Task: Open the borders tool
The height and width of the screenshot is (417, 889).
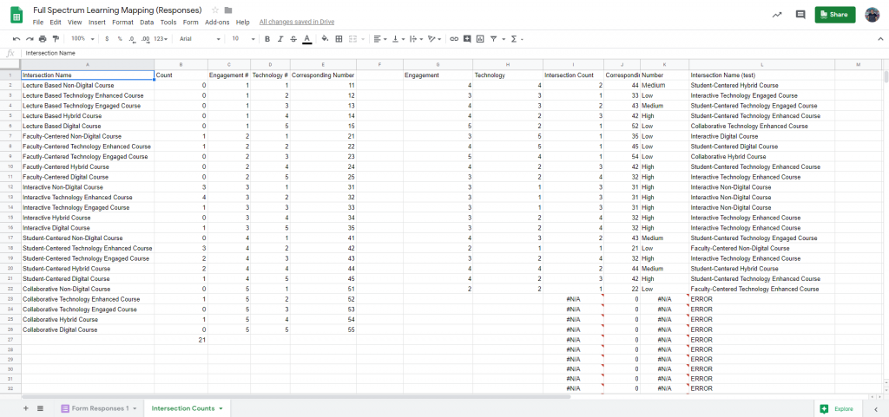Action: coord(339,39)
